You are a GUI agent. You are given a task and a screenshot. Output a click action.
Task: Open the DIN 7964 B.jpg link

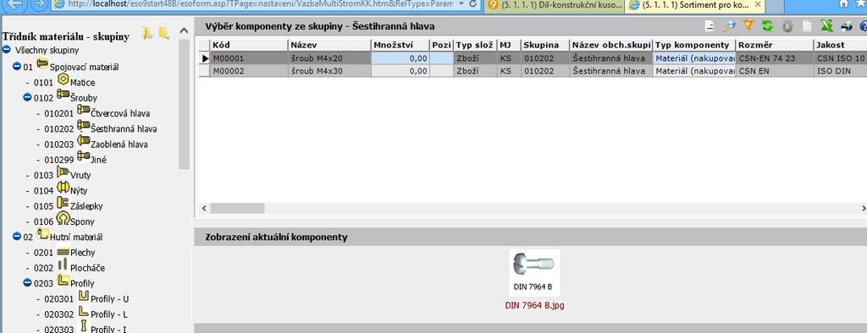(535, 305)
